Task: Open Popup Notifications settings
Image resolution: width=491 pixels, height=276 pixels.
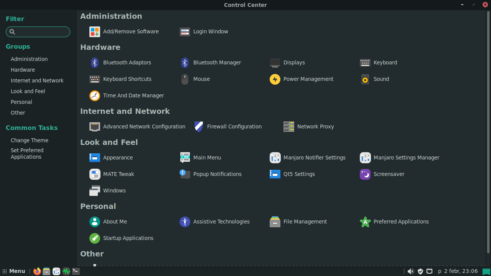Action: tap(211, 174)
